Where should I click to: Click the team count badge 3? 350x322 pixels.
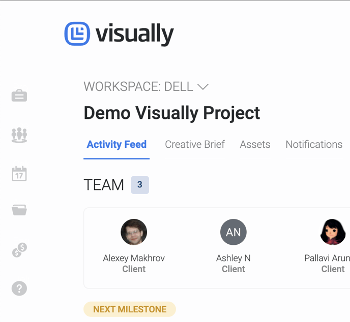coord(140,185)
